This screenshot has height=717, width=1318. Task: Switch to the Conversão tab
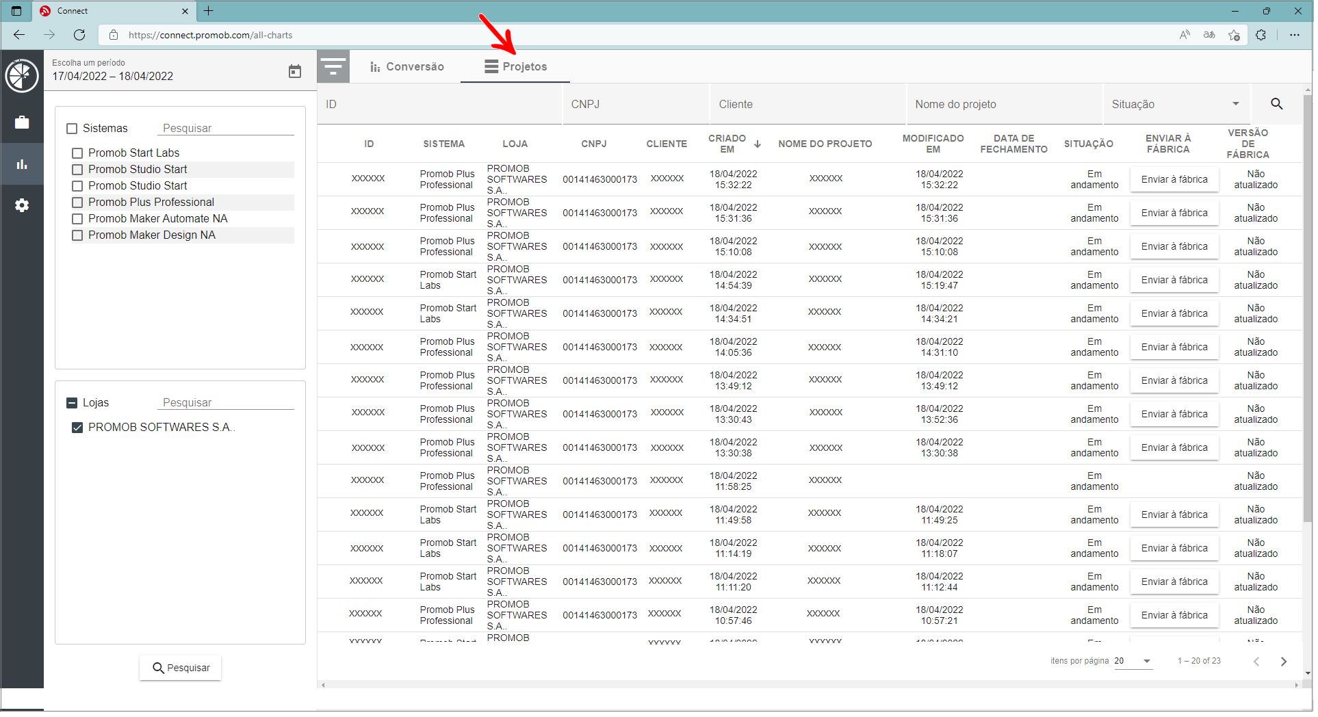(x=407, y=67)
